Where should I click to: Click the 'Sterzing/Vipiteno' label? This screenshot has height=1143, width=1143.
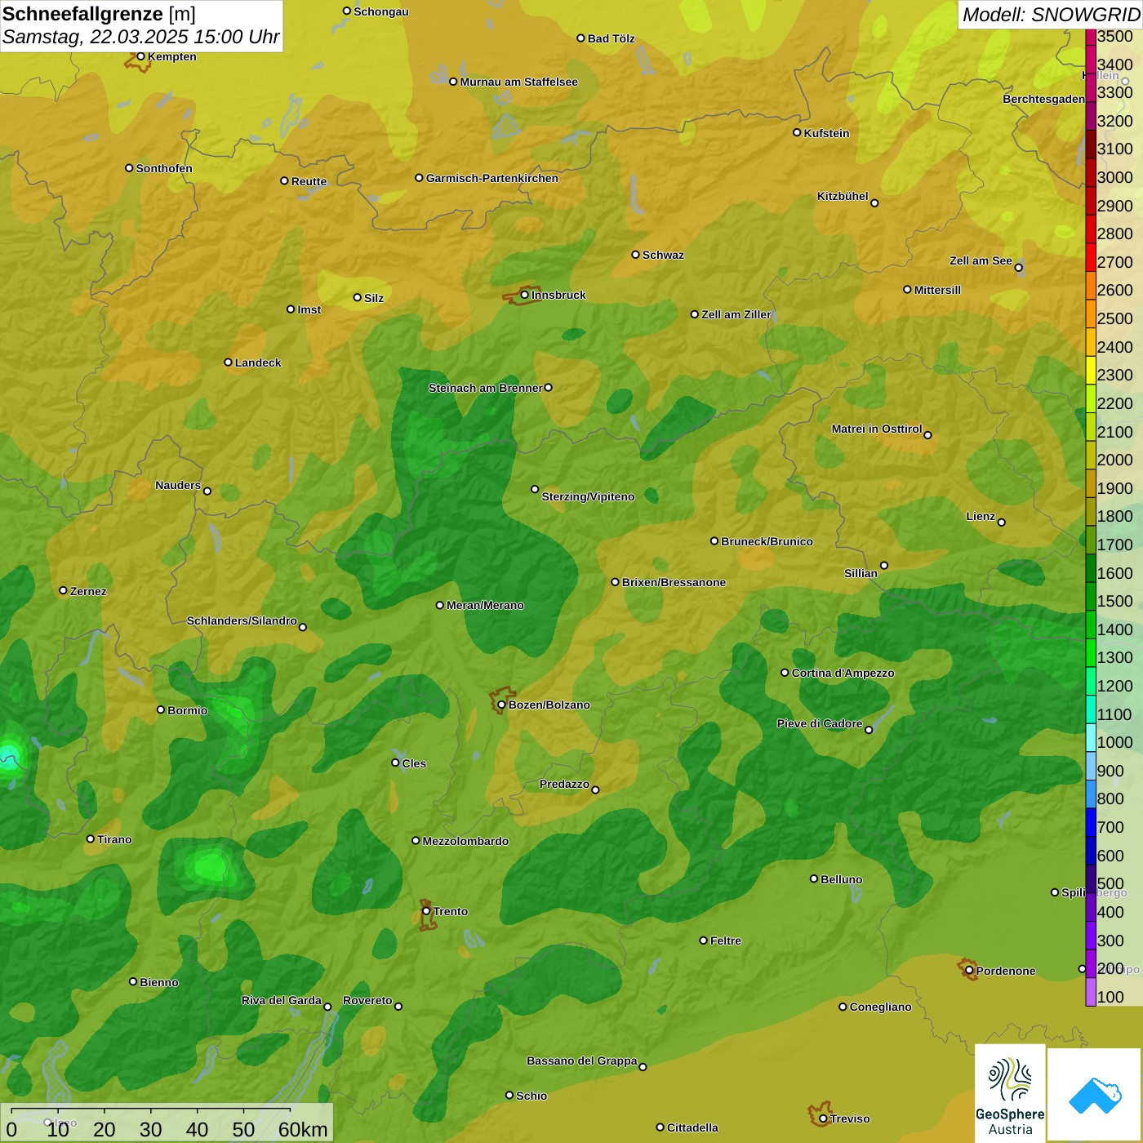tap(588, 496)
